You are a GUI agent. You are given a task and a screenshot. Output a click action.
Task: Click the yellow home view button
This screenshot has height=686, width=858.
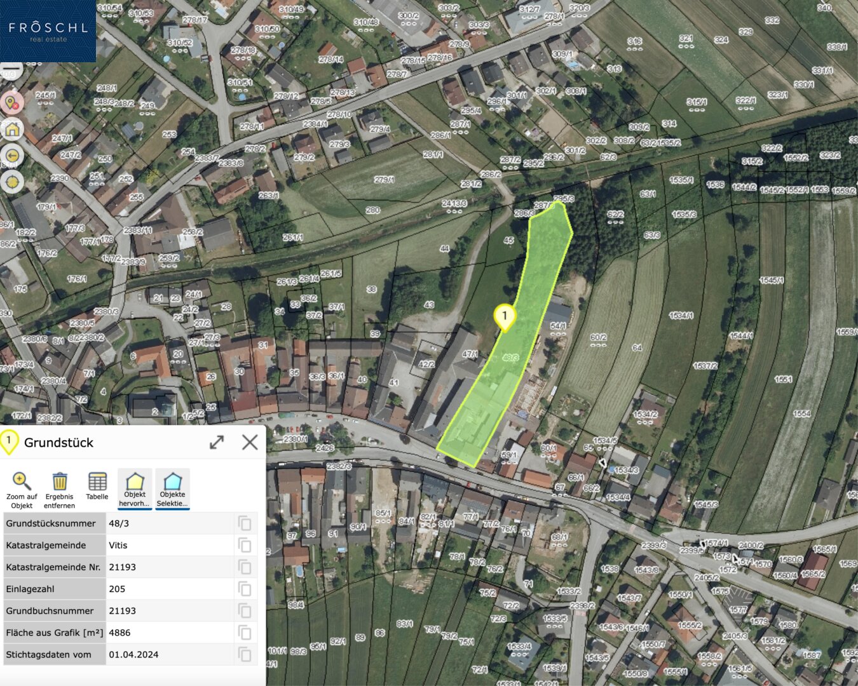click(x=12, y=130)
